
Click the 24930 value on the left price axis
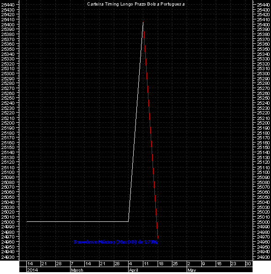point(8,257)
